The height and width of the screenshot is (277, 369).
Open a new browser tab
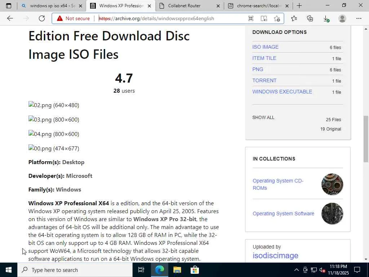(x=299, y=6)
